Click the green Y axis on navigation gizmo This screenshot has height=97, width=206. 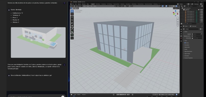coord(174,14)
